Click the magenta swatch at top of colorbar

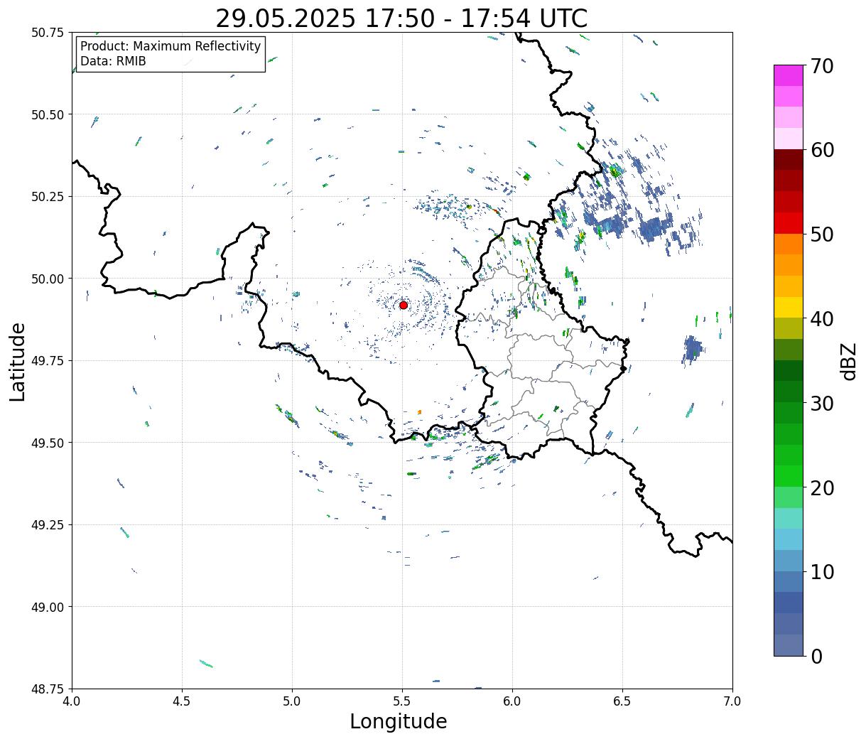pos(789,75)
